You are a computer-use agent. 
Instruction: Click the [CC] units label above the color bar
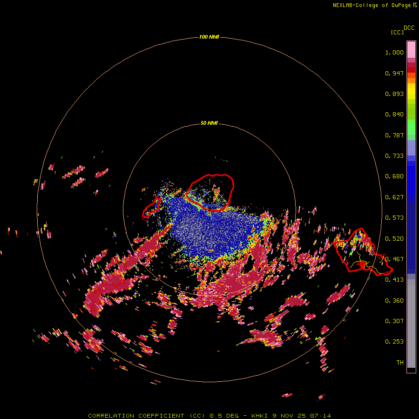pyautogui.click(x=397, y=32)
